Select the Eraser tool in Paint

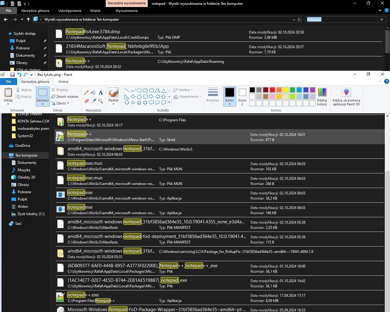(x=87, y=101)
